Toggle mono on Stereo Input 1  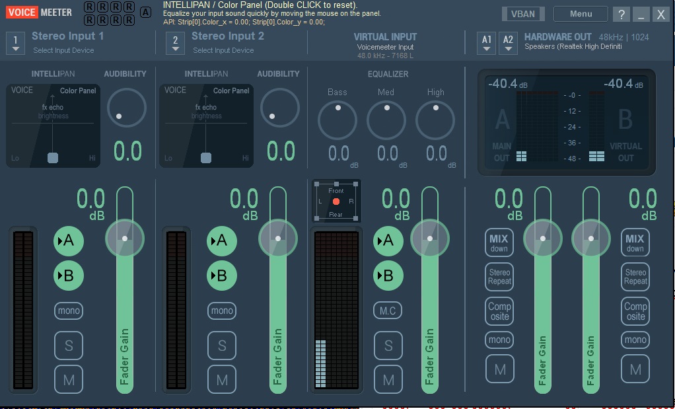(69, 311)
